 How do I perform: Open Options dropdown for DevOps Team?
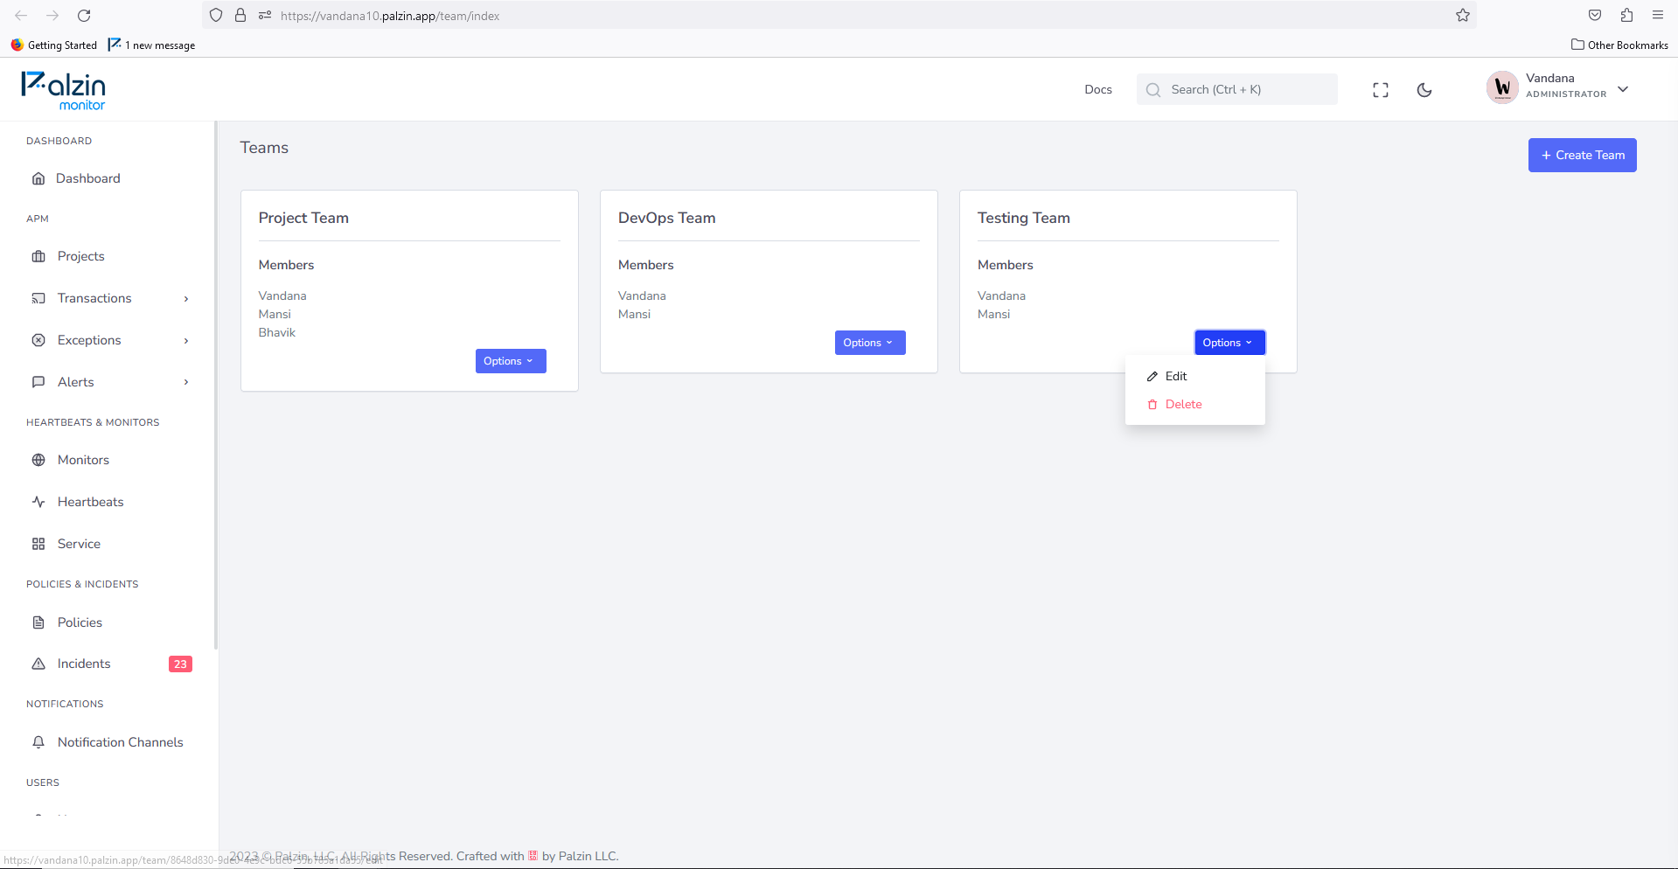870,343
